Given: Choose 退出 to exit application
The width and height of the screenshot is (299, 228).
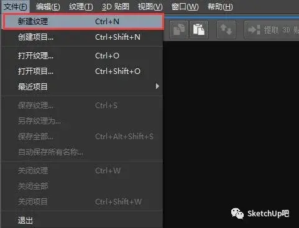Looking at the screenshot, I should [x=82, y=221].
